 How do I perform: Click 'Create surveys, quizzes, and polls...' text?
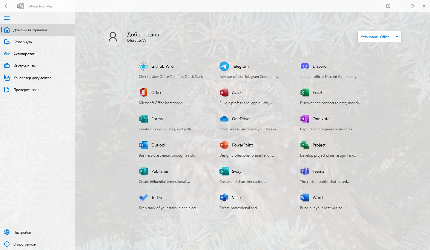coord(166,129)
